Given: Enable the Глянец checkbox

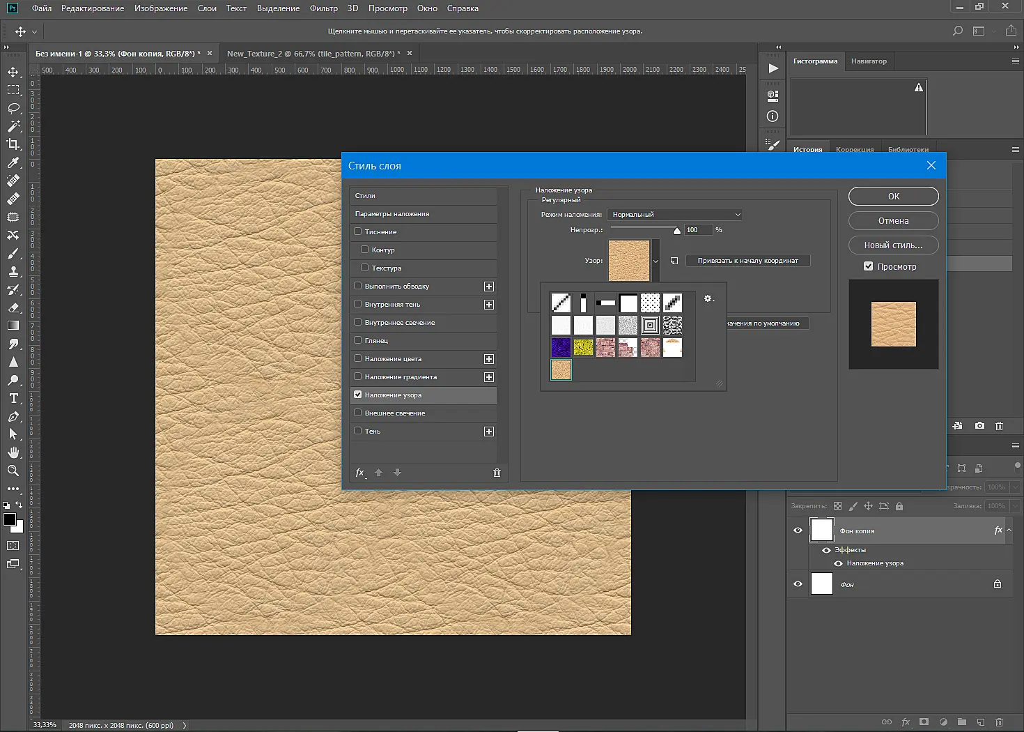Looking at the screenshot, I should [358, 340].
